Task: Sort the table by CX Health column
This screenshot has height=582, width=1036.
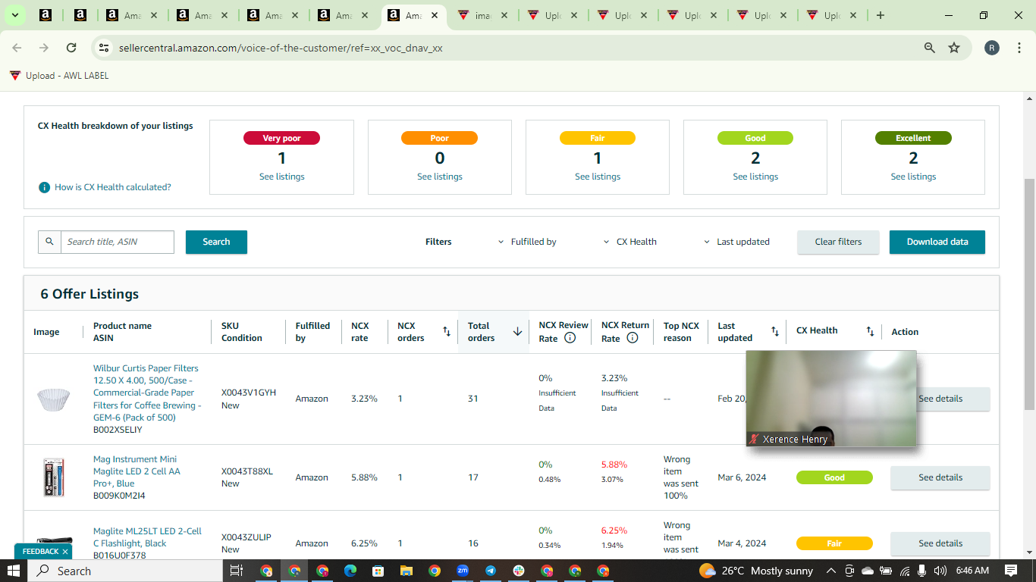Action: click(x=870, y=331)
